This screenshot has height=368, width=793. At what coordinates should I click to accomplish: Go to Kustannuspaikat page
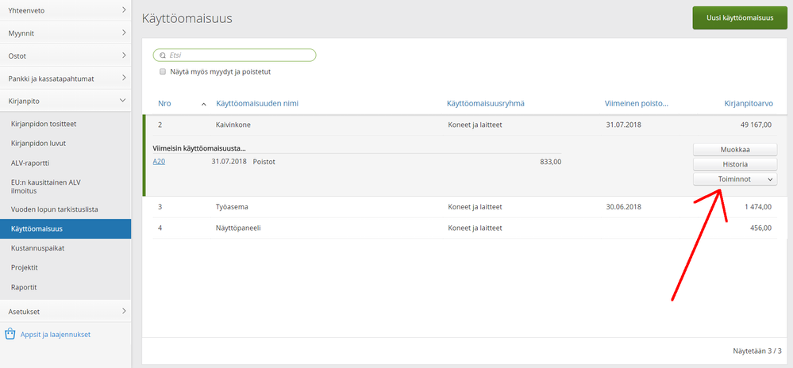(x=38, y=248)
